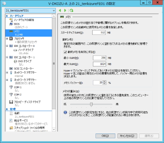Select '接続されていません' text

click(x=25, y=83)
